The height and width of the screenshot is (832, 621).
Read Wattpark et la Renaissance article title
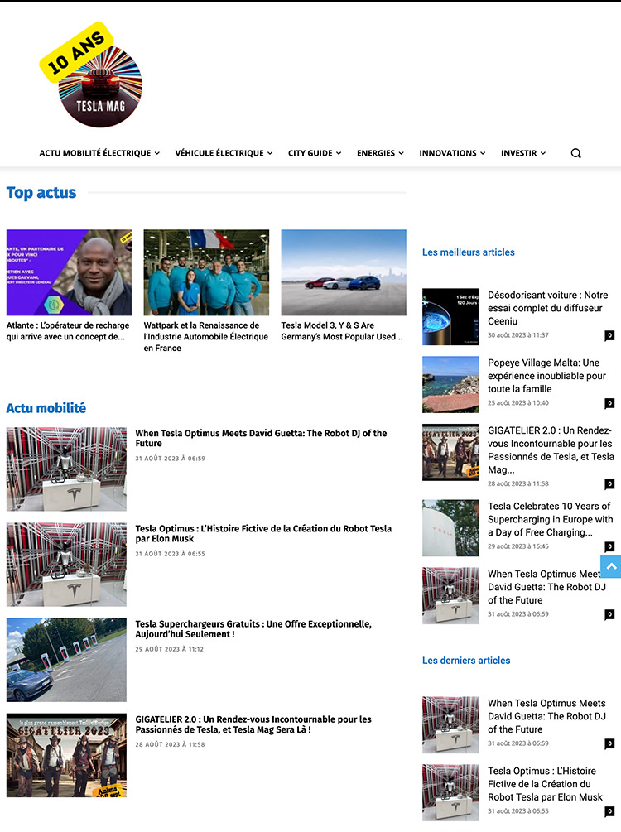206,336
